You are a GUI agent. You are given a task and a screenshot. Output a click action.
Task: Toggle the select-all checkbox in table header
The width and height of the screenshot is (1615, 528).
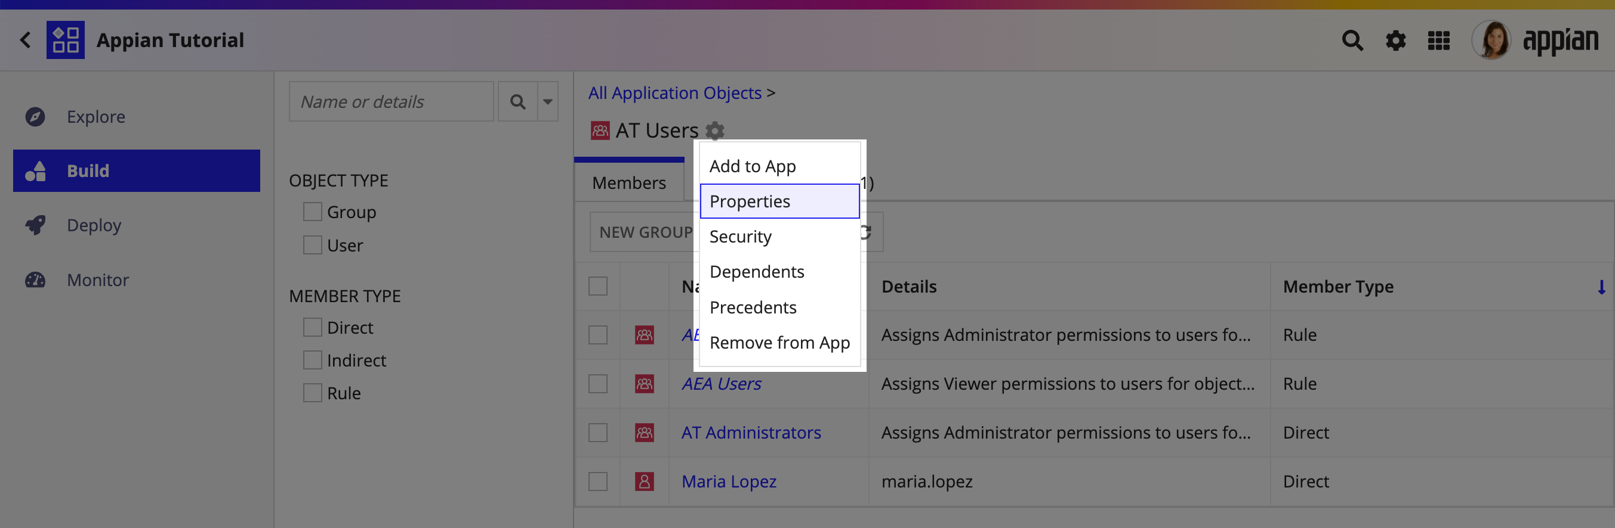click(x=598, y=286)
